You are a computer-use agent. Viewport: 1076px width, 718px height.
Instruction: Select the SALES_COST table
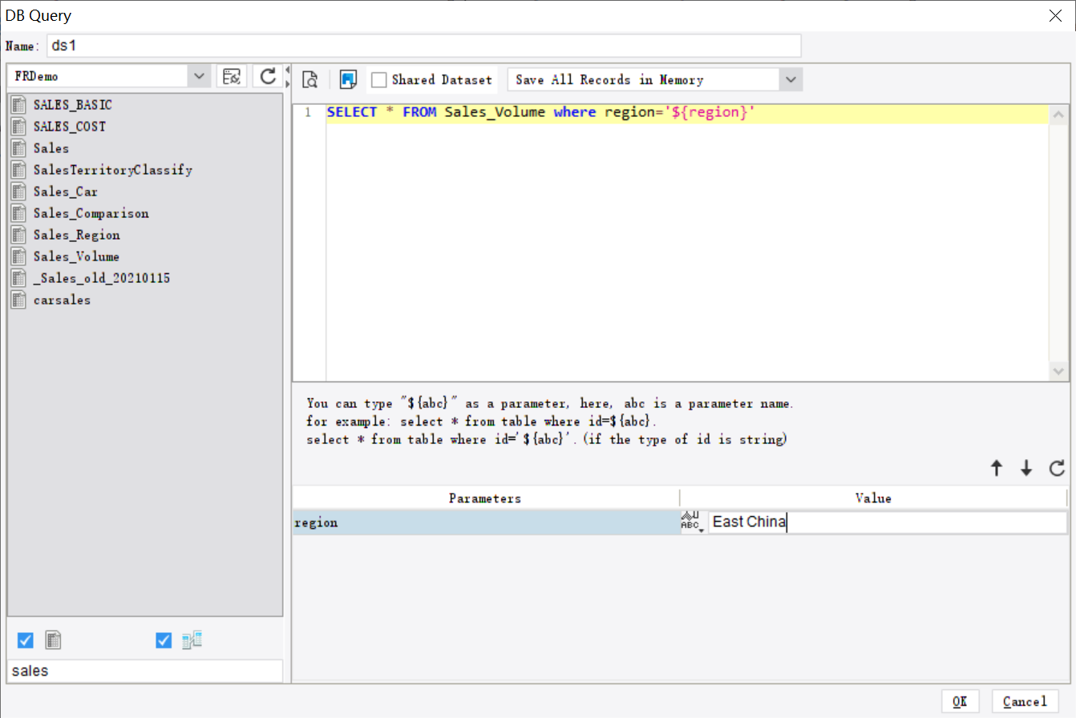pos(70,127)
